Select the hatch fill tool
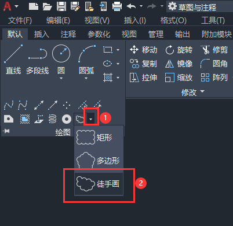The image size is (233, 226). (108, 77)
